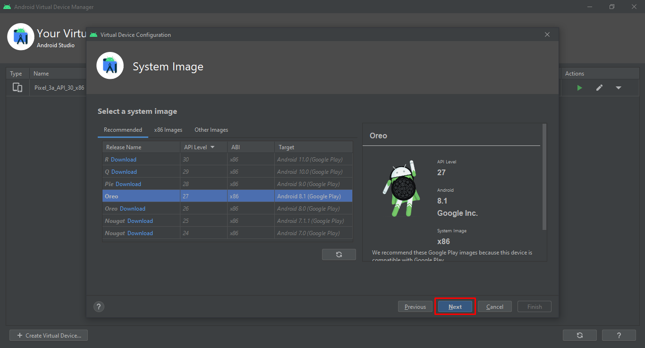This screenshot has width=645, height=348.
Task: Download the Pie system image
Action: click(x=128, y=184)
